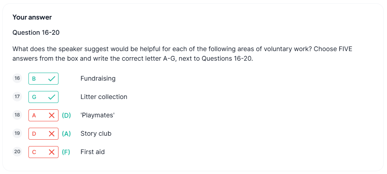Click the correct answer hint (A)
Viewport: 387px width, 174px height.
click(x=66, y=134)
